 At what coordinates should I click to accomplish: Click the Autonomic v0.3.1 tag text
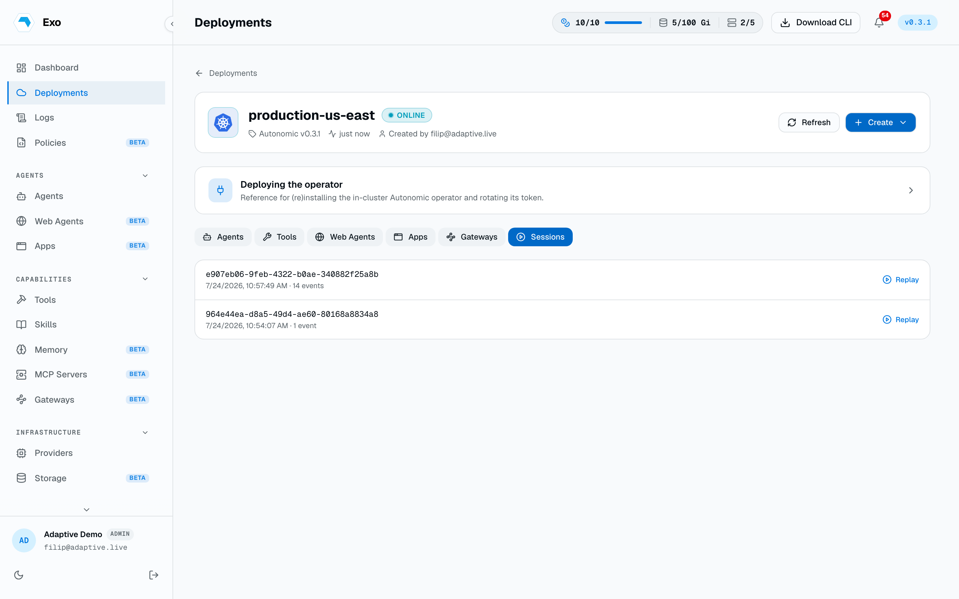pos(289,134)
